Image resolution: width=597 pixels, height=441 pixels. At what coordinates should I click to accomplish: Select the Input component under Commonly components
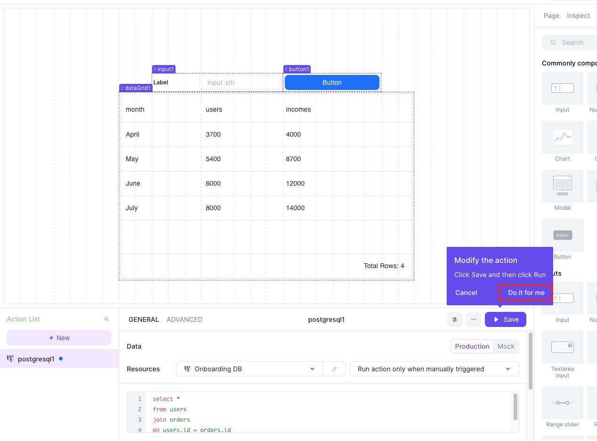coord(563,88)
